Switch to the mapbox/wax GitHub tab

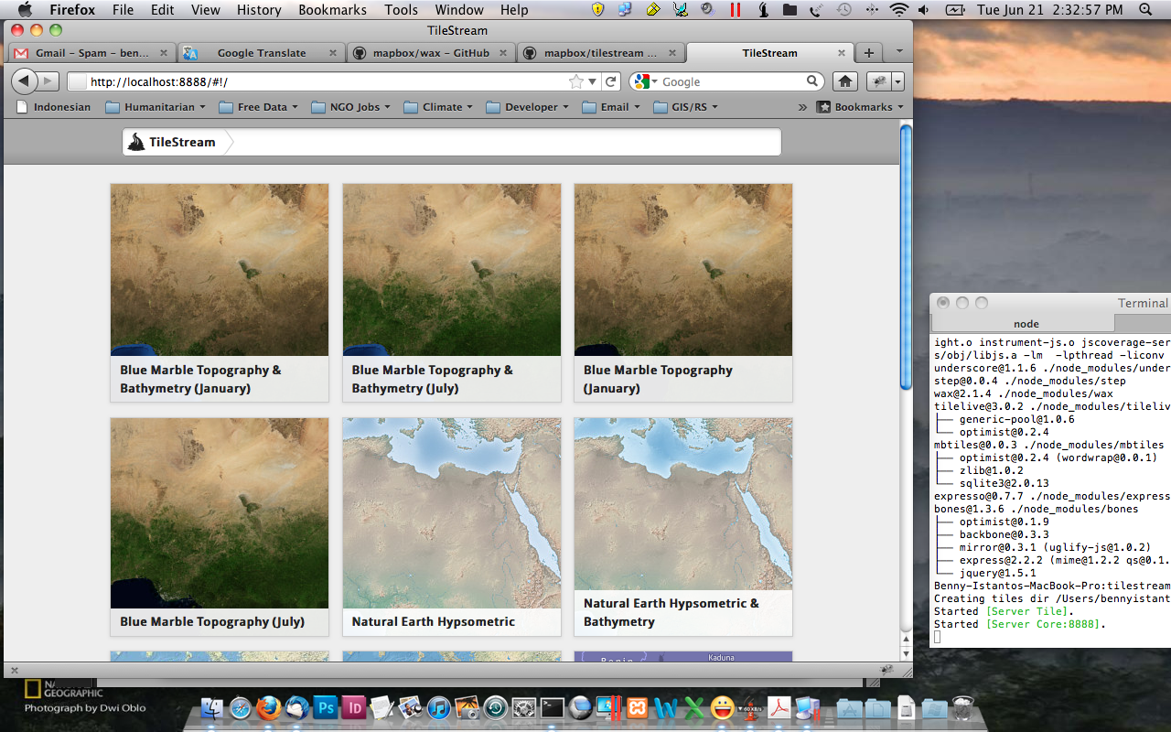pyautogui.click(x=430, y=53)
